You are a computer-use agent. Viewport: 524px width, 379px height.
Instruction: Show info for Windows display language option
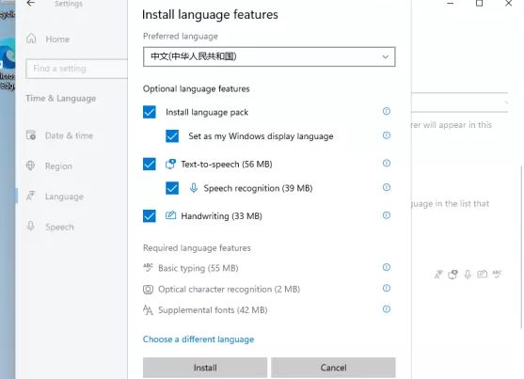coord(387,135)
